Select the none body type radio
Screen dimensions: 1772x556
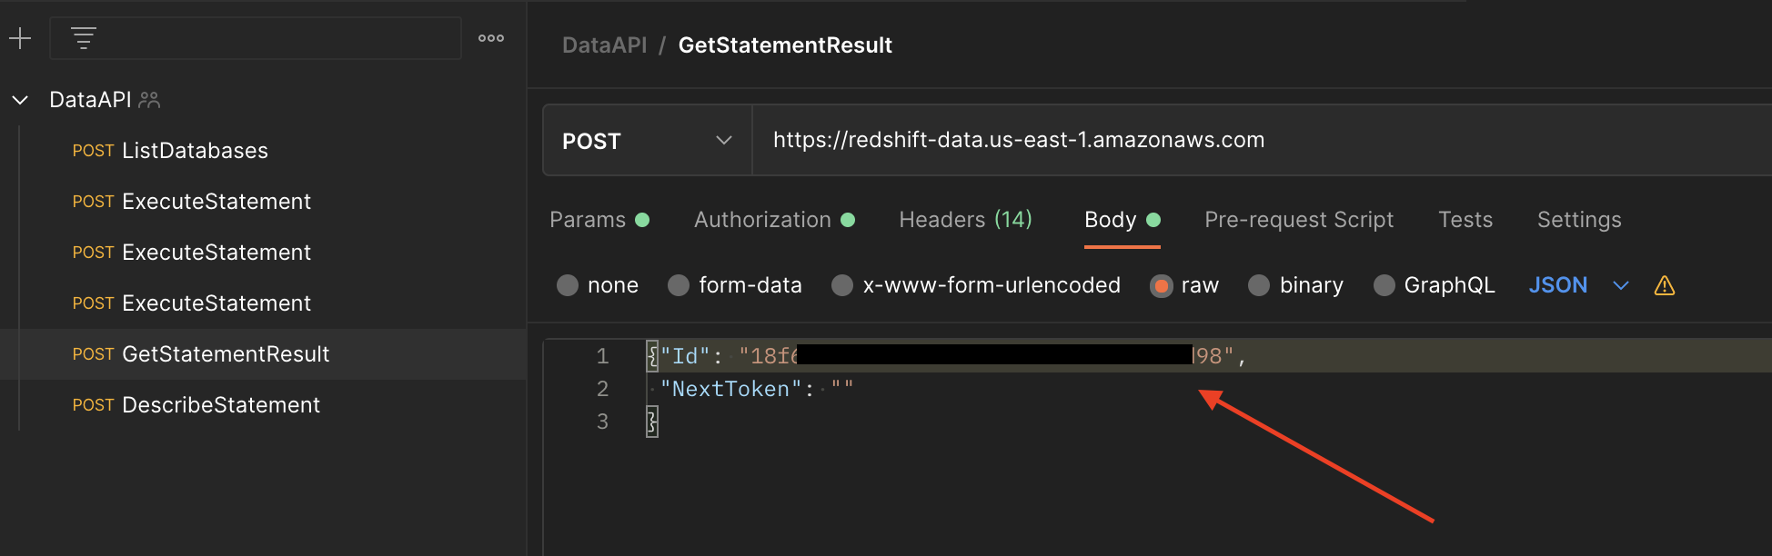pyautogui.click(x=568, y=285)
